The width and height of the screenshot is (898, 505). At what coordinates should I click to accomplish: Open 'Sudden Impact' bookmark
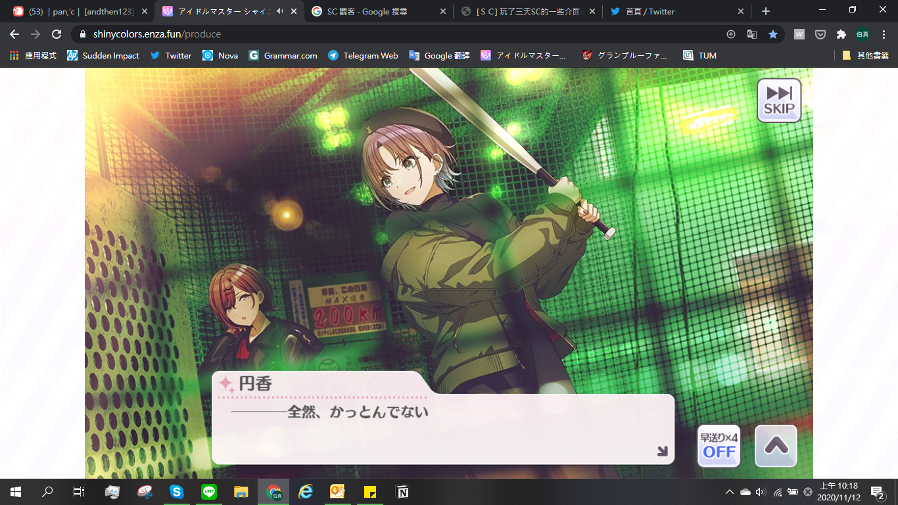(103, 56)
